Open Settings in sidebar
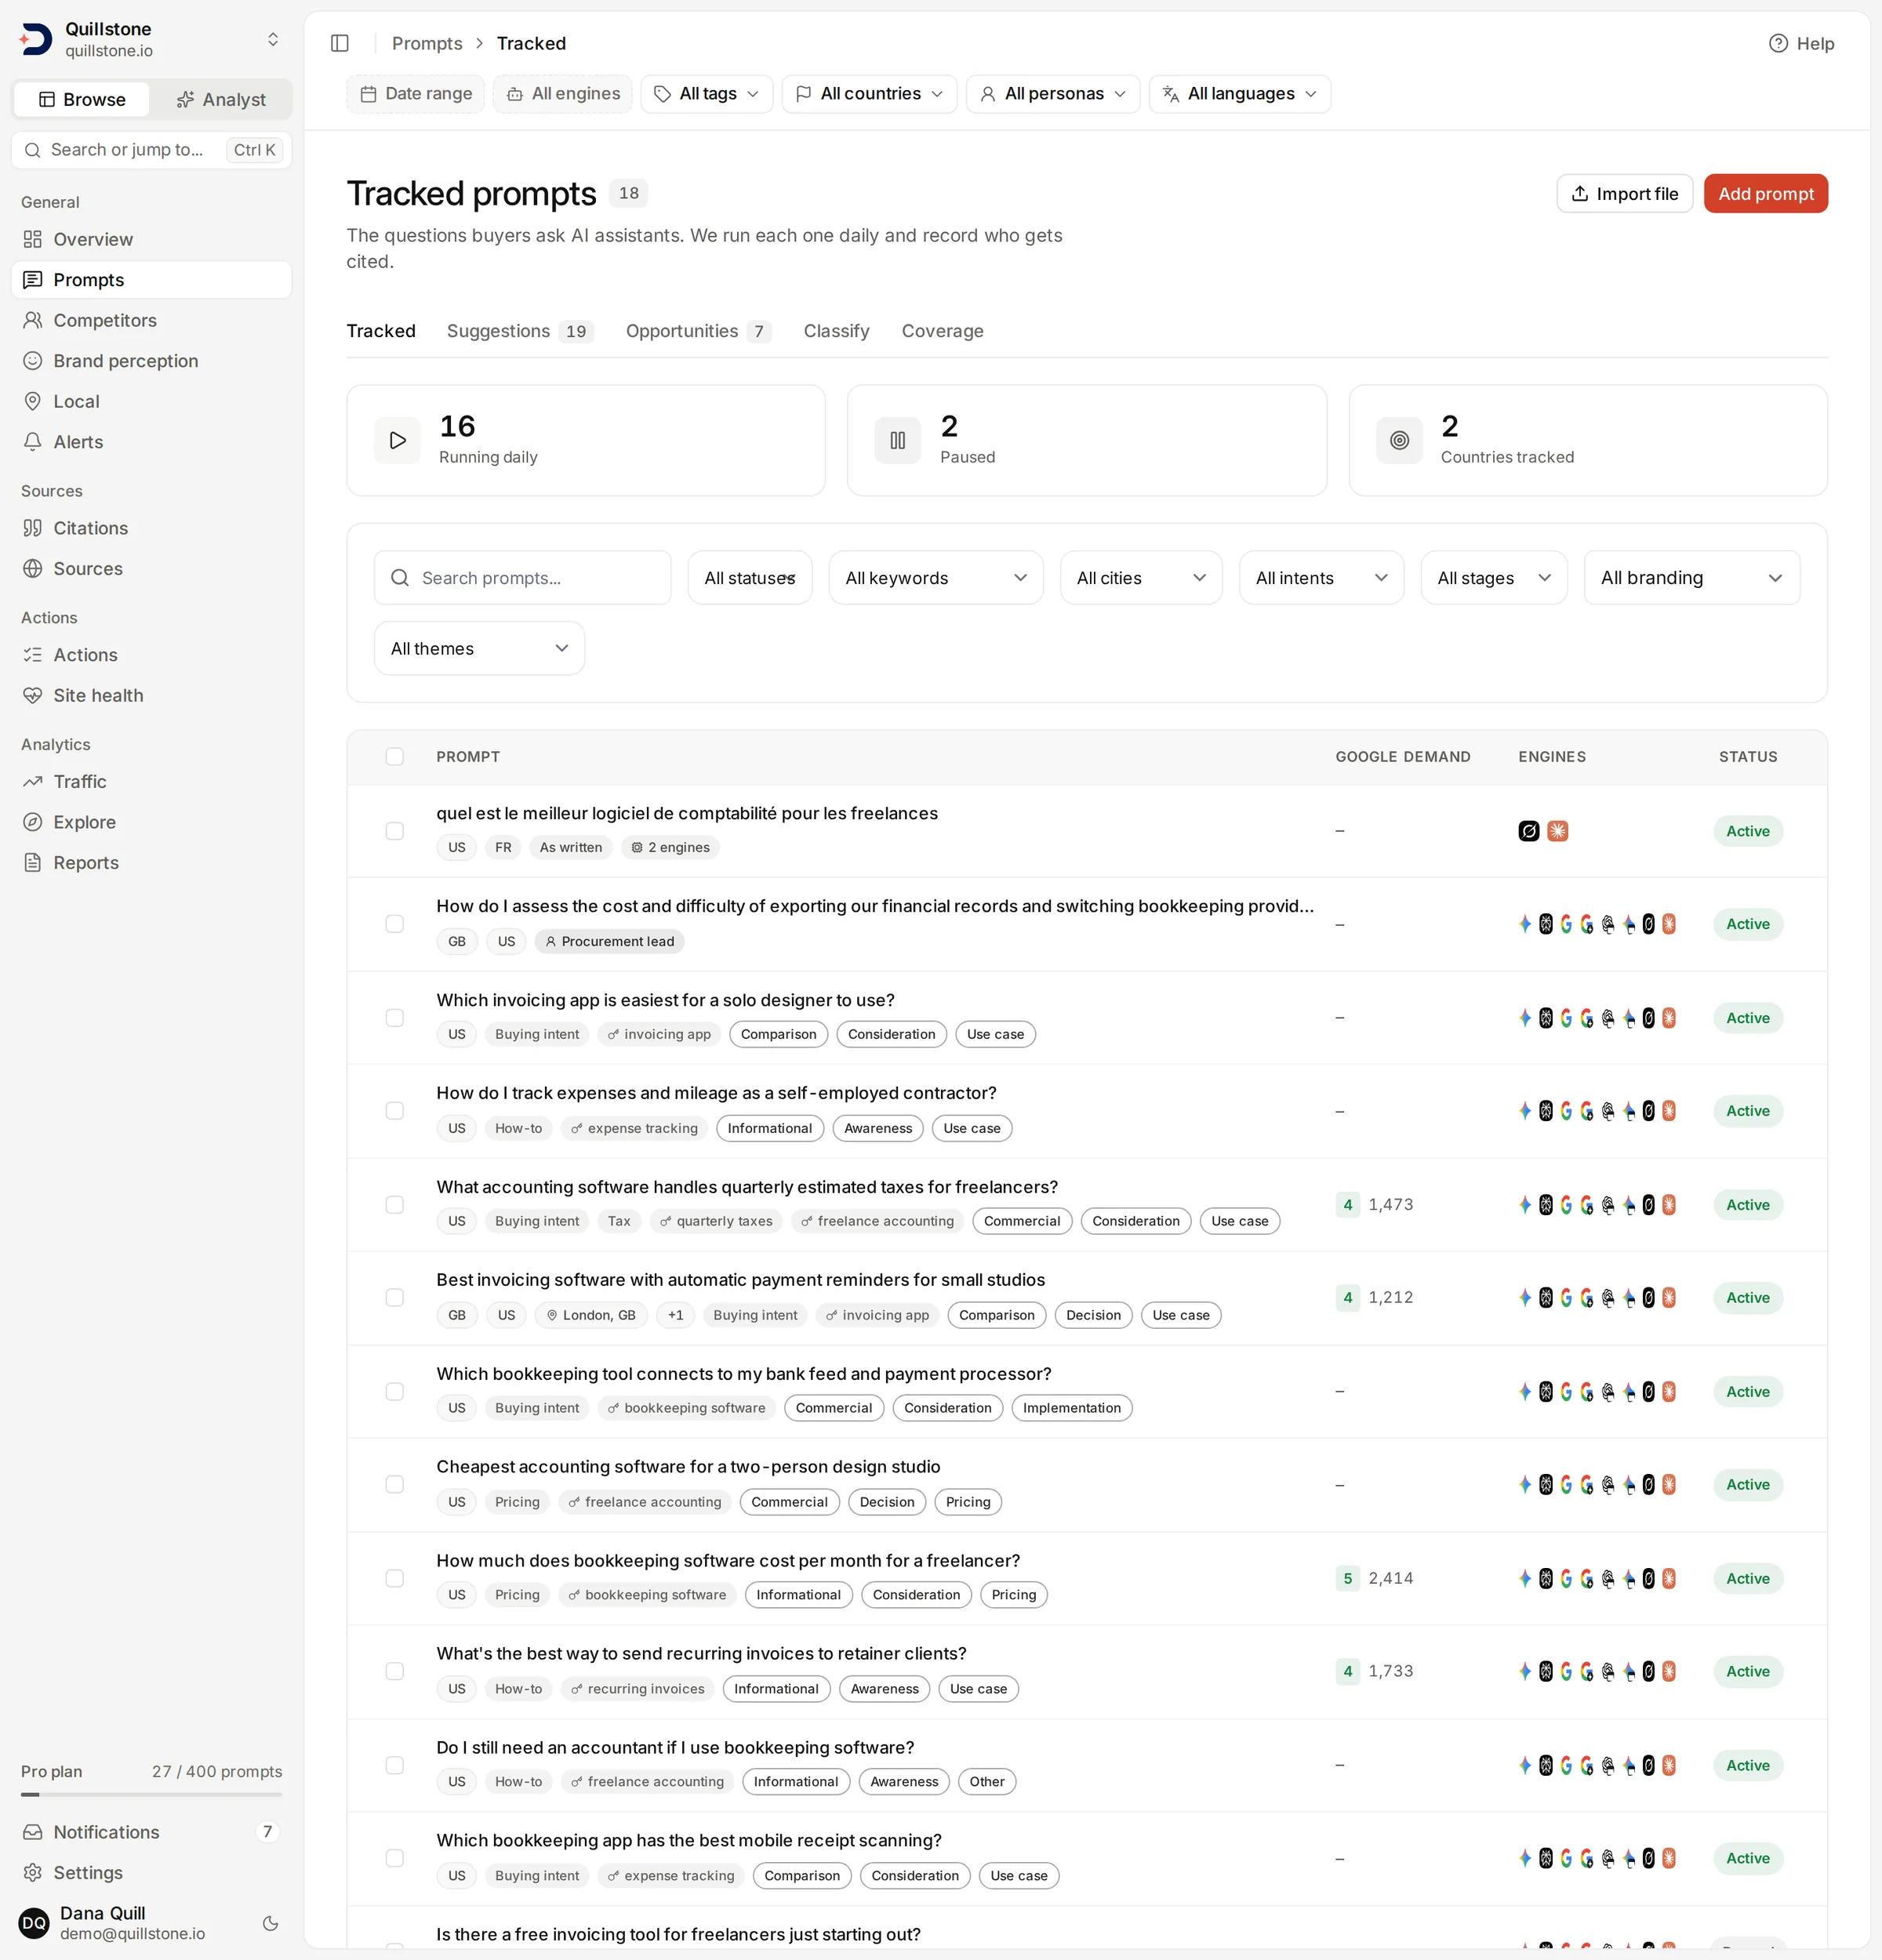Viewport: 1882px width, 1960px height. tap(151, 1873)
